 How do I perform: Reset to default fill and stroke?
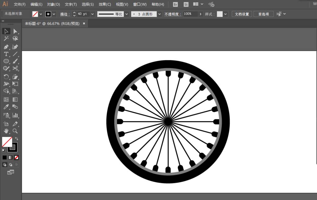pyautogui.click(x=3, y=150)
